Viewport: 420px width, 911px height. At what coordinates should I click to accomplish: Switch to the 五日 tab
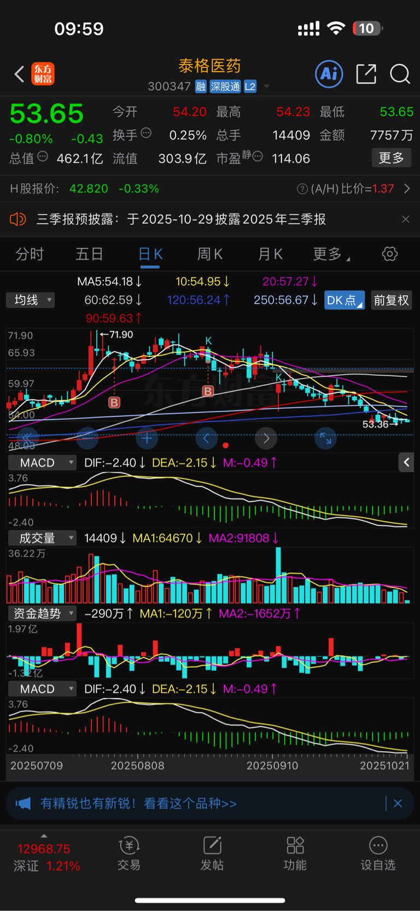pyautogui.click(x=89, y=254)
